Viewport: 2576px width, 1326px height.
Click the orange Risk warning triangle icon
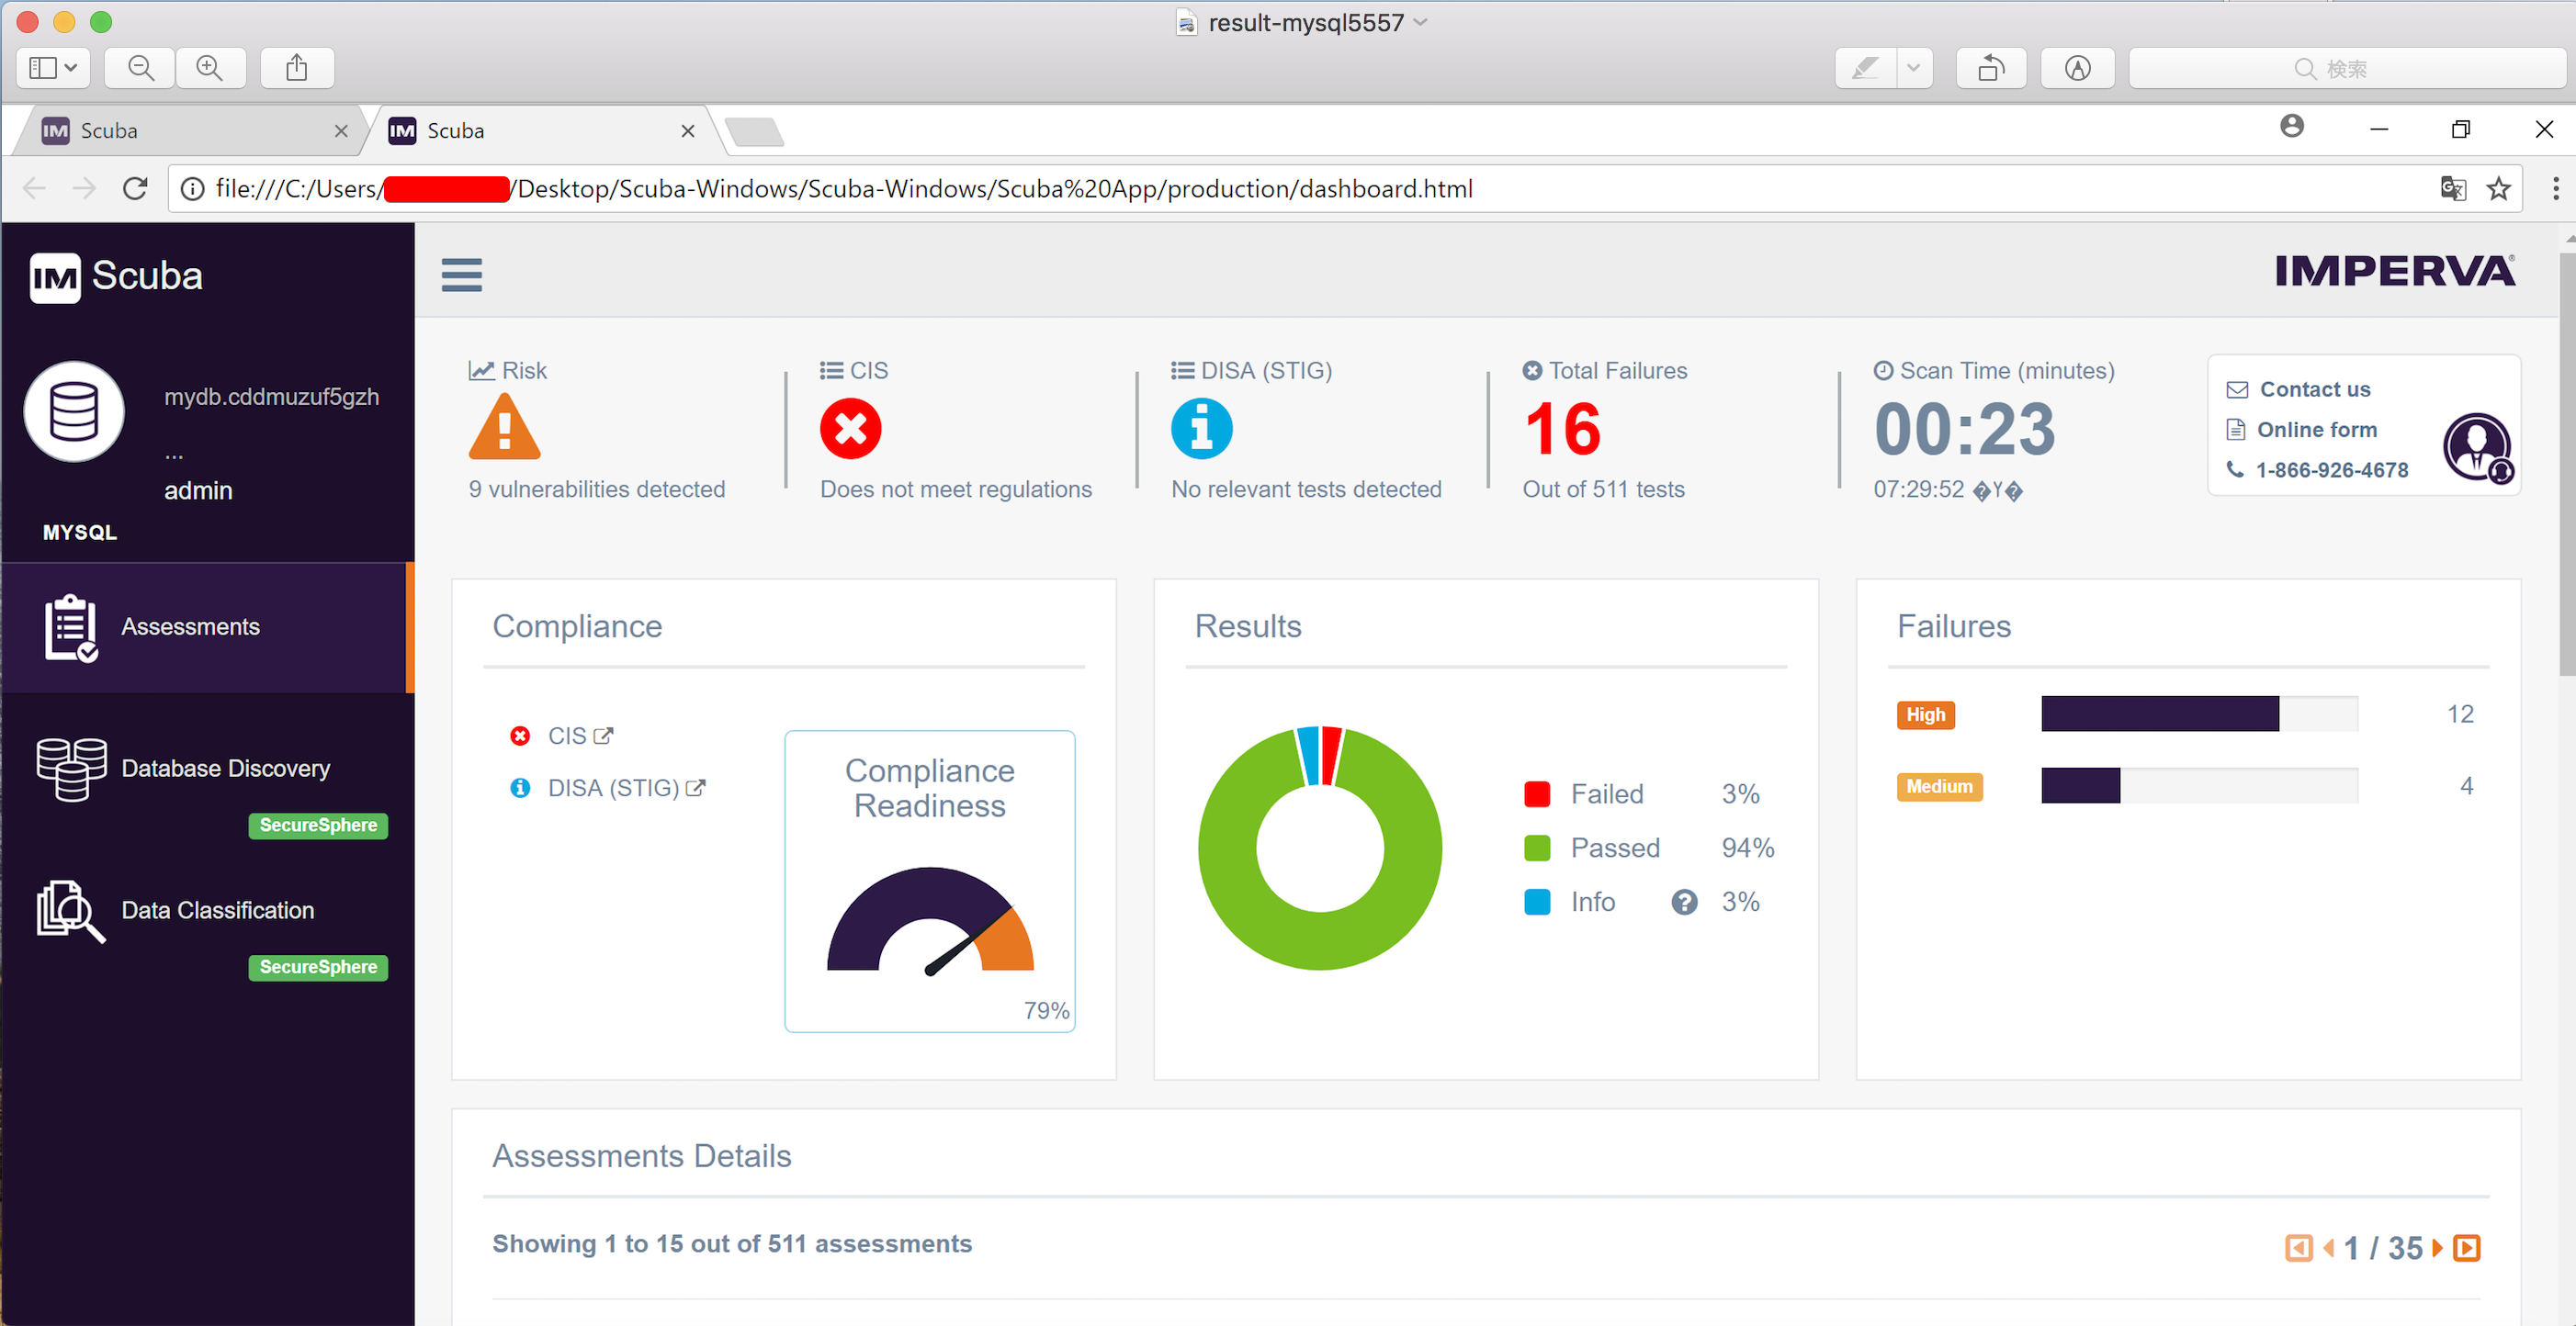(x=504, y=427)
